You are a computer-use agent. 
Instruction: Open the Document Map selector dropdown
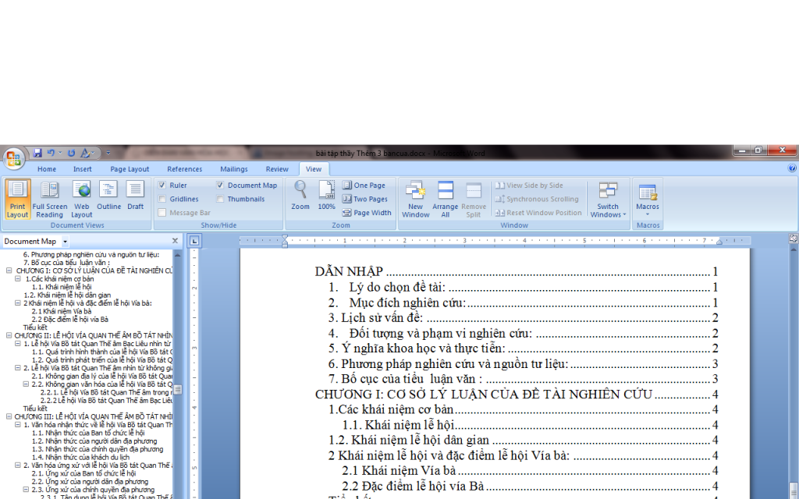66,242
